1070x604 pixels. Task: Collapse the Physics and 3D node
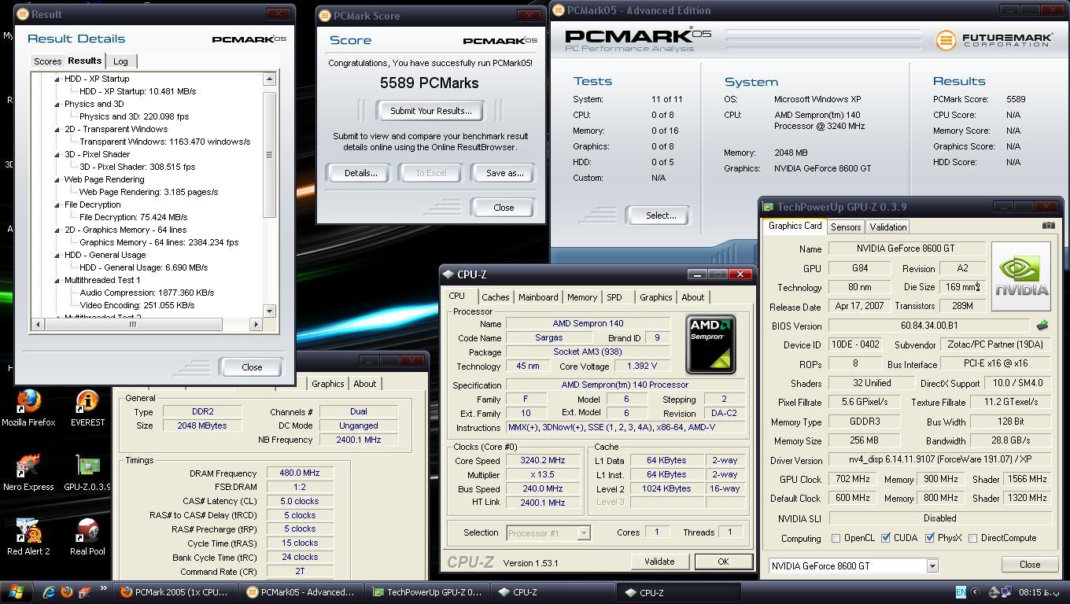coord(57,104)
